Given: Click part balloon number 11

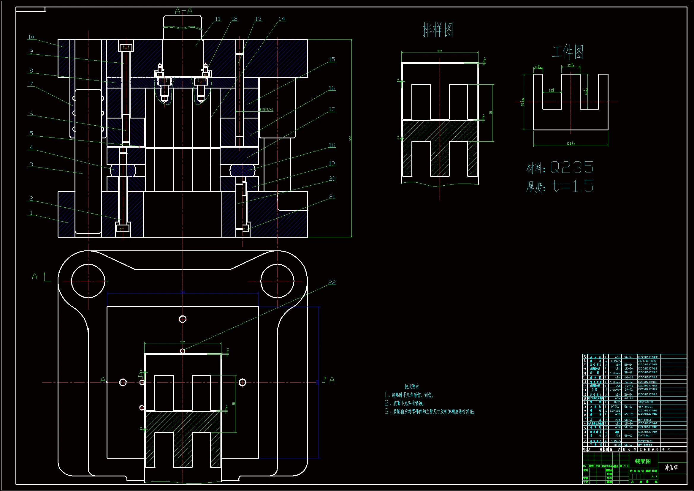Looking at the screenshot, I should coord(218,19).
